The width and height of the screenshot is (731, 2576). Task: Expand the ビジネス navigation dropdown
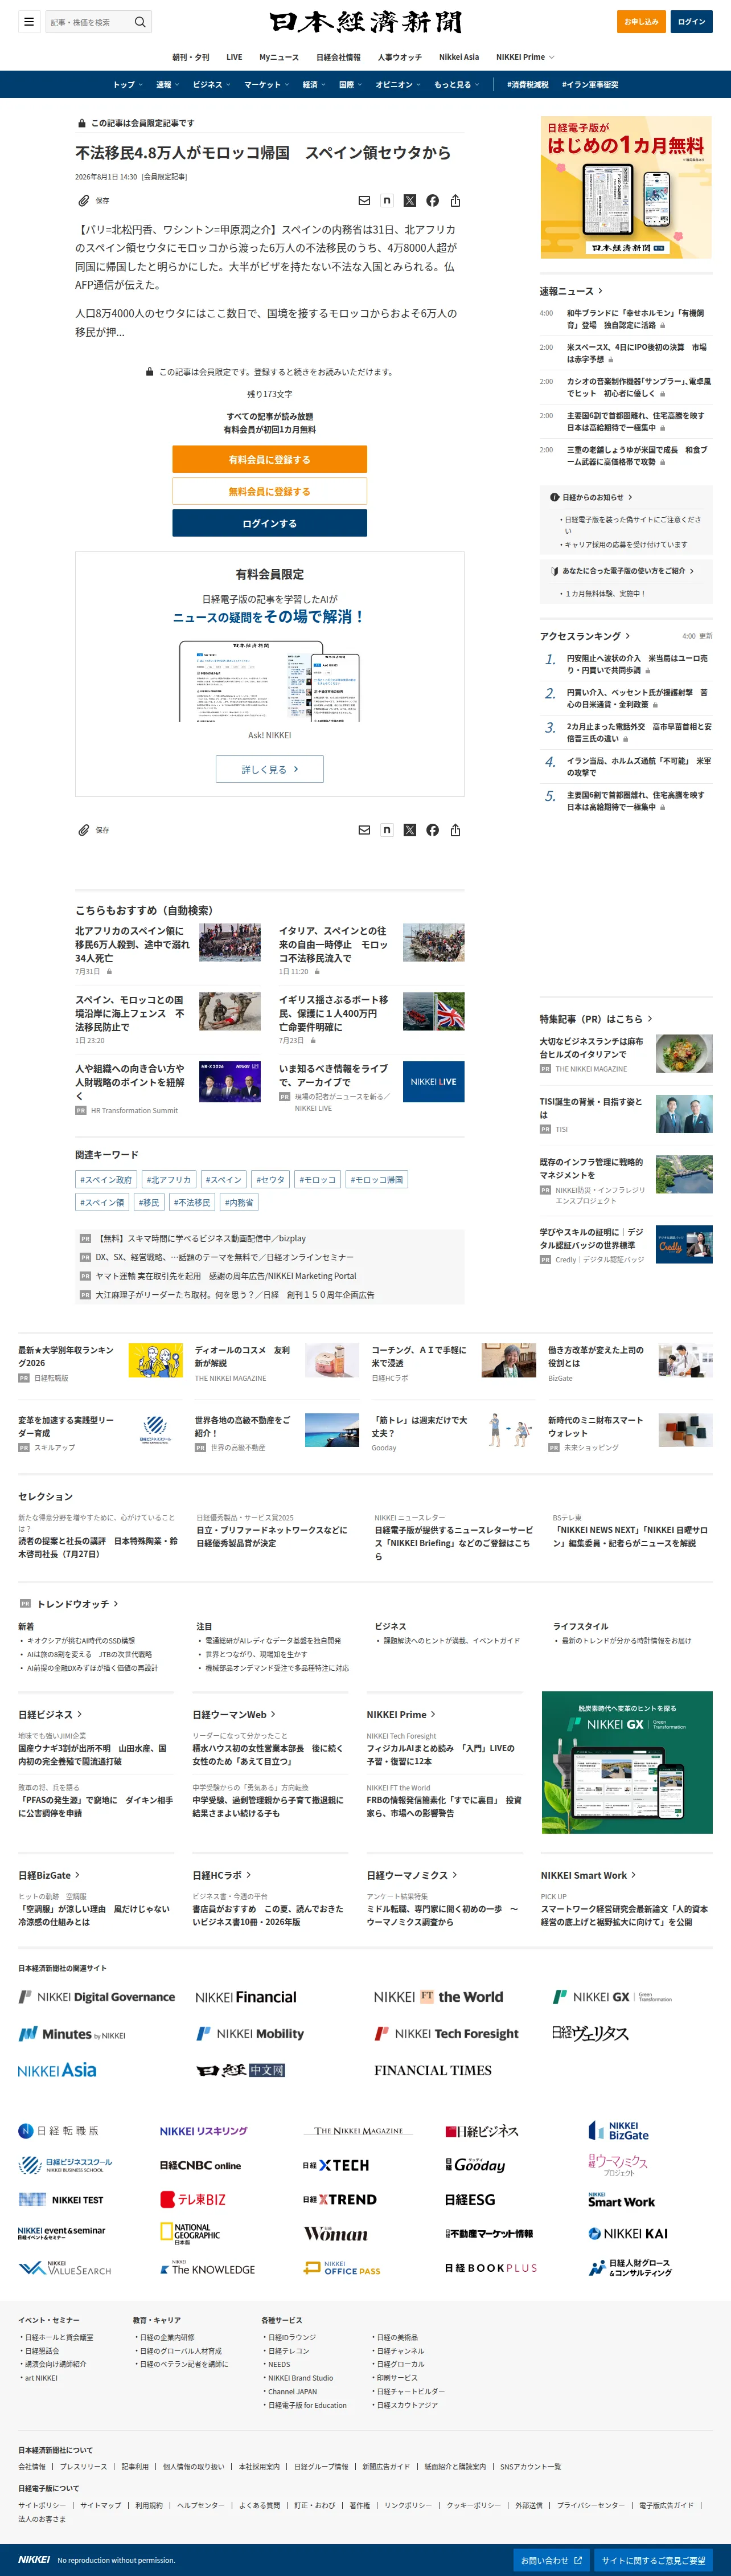211,85
